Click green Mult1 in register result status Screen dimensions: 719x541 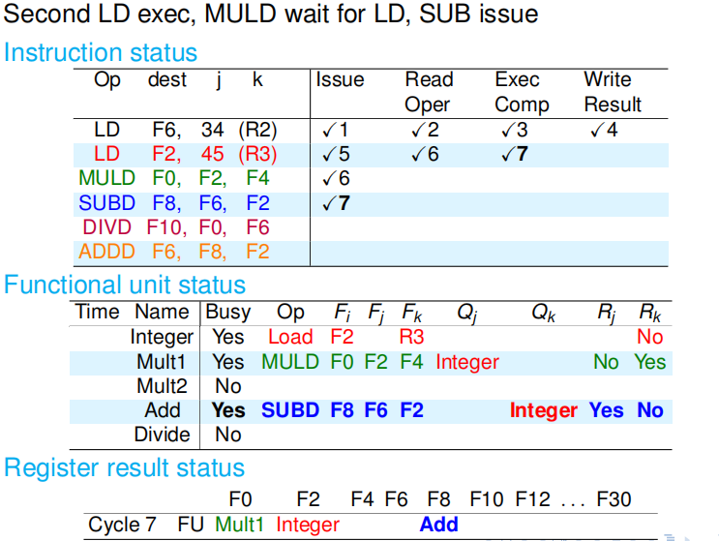[x=240, y=525]
